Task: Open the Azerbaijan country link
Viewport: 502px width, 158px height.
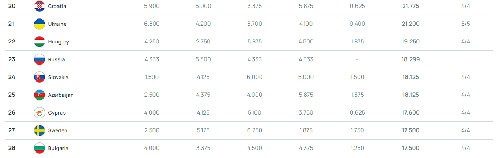Action: click(61, 95)
